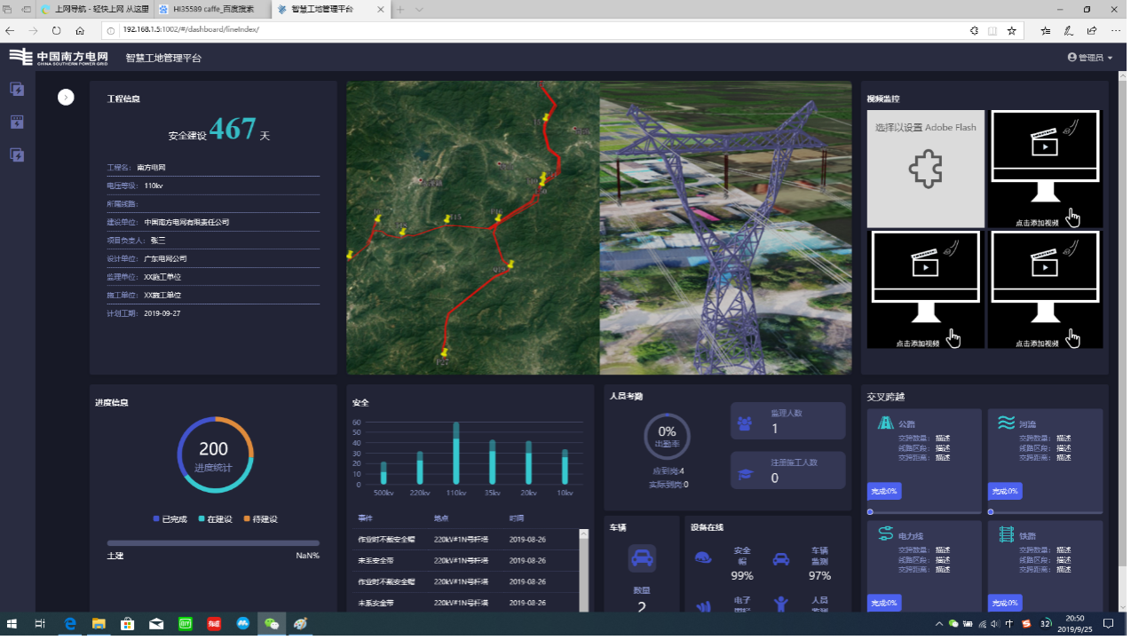Click the river (河流) waves icon

[x=1006, y=423]
